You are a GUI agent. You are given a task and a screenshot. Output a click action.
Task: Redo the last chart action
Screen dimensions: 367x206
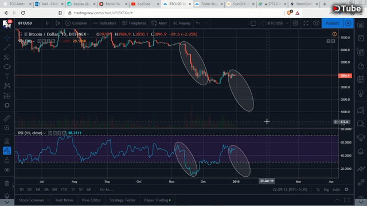(x=205, y=23)
